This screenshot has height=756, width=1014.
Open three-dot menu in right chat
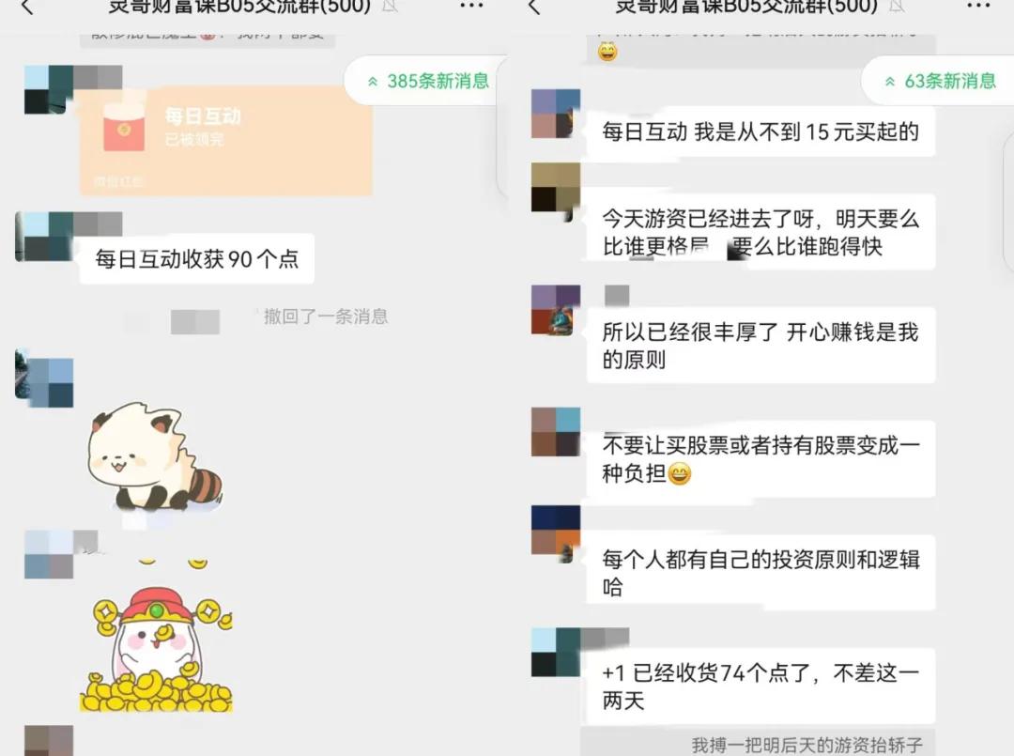click(978, 6)
